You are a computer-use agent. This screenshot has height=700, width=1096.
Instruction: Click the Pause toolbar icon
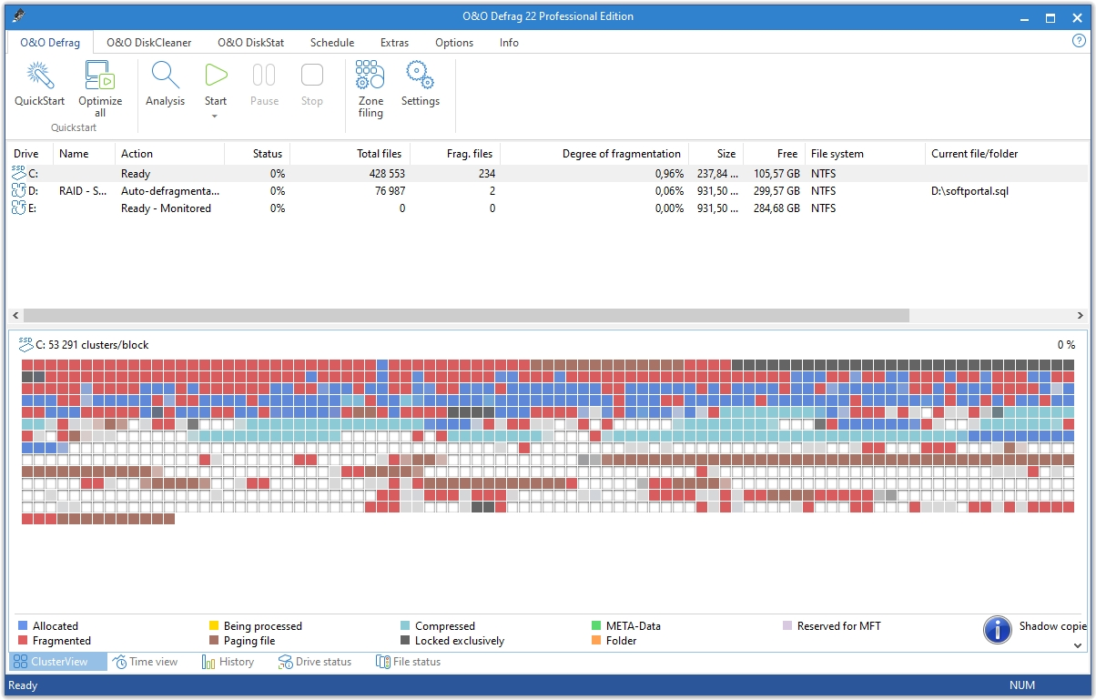click(264, 76)
